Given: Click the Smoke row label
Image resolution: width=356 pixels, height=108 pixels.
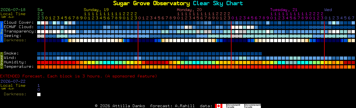Looking at the screenshot, I should coord(11,53).
